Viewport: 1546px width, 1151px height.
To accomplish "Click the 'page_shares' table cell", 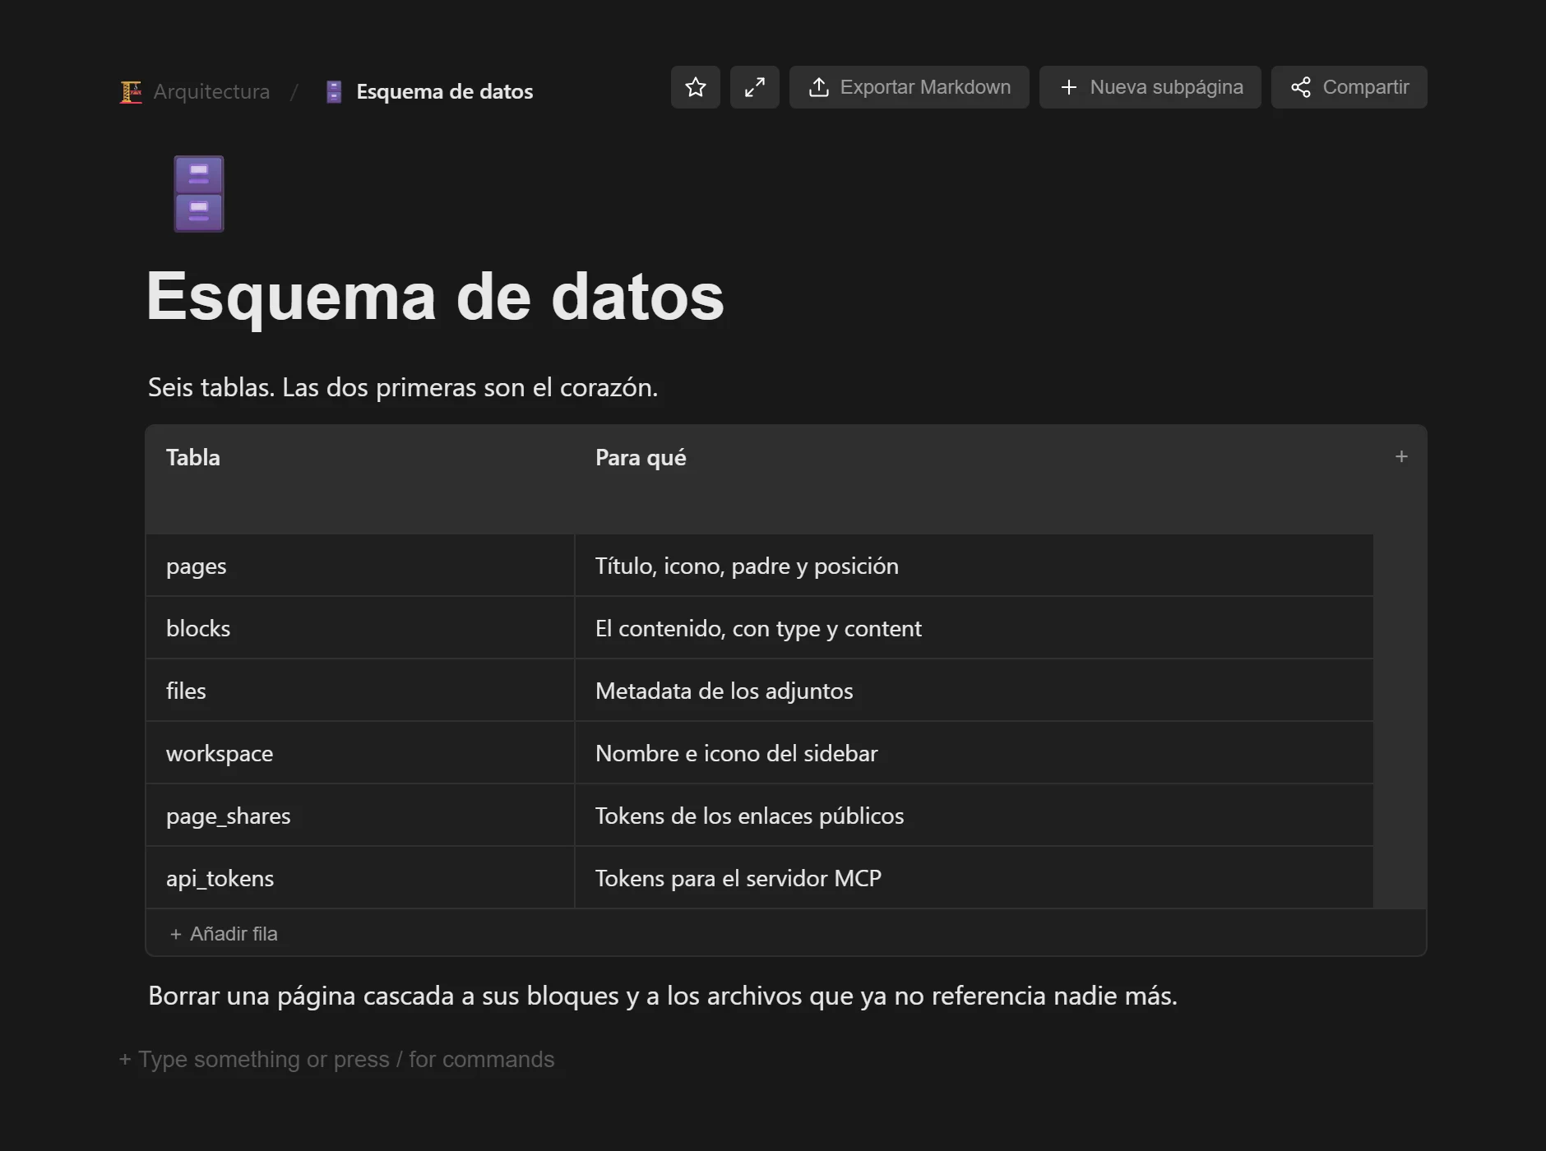I will pyautogui.click(x=360, y=816).
